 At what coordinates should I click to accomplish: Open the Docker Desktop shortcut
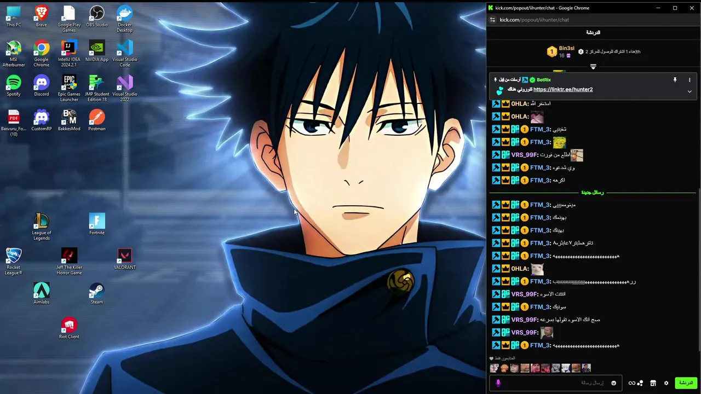[x=125, y=19]
